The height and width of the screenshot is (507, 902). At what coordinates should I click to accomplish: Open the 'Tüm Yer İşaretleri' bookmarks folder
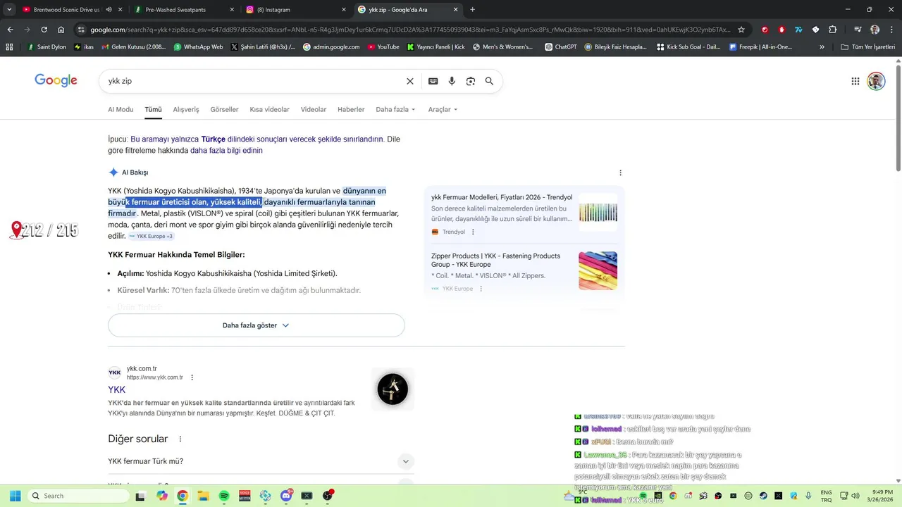tap(867, 47)
